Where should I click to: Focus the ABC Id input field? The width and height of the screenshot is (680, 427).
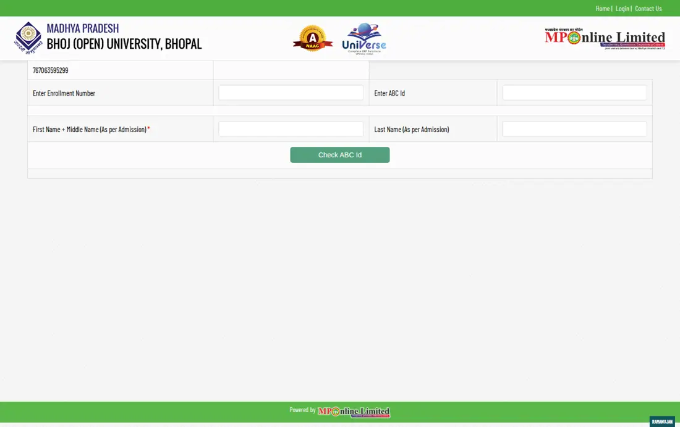575,93
